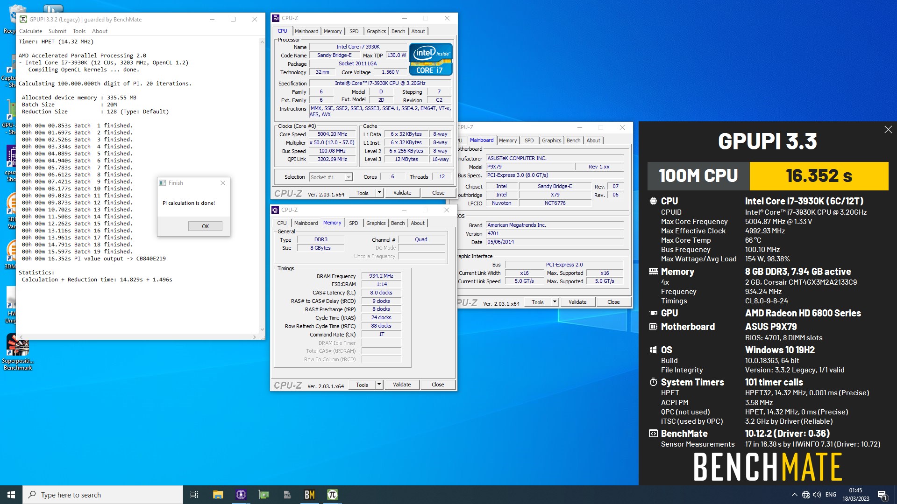Click OK in Finish dialog
This screenshot has height=504, width=897.
coord(205,226)
